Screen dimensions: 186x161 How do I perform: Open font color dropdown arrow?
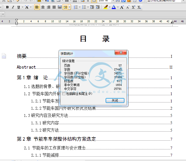tap(118, 7)
